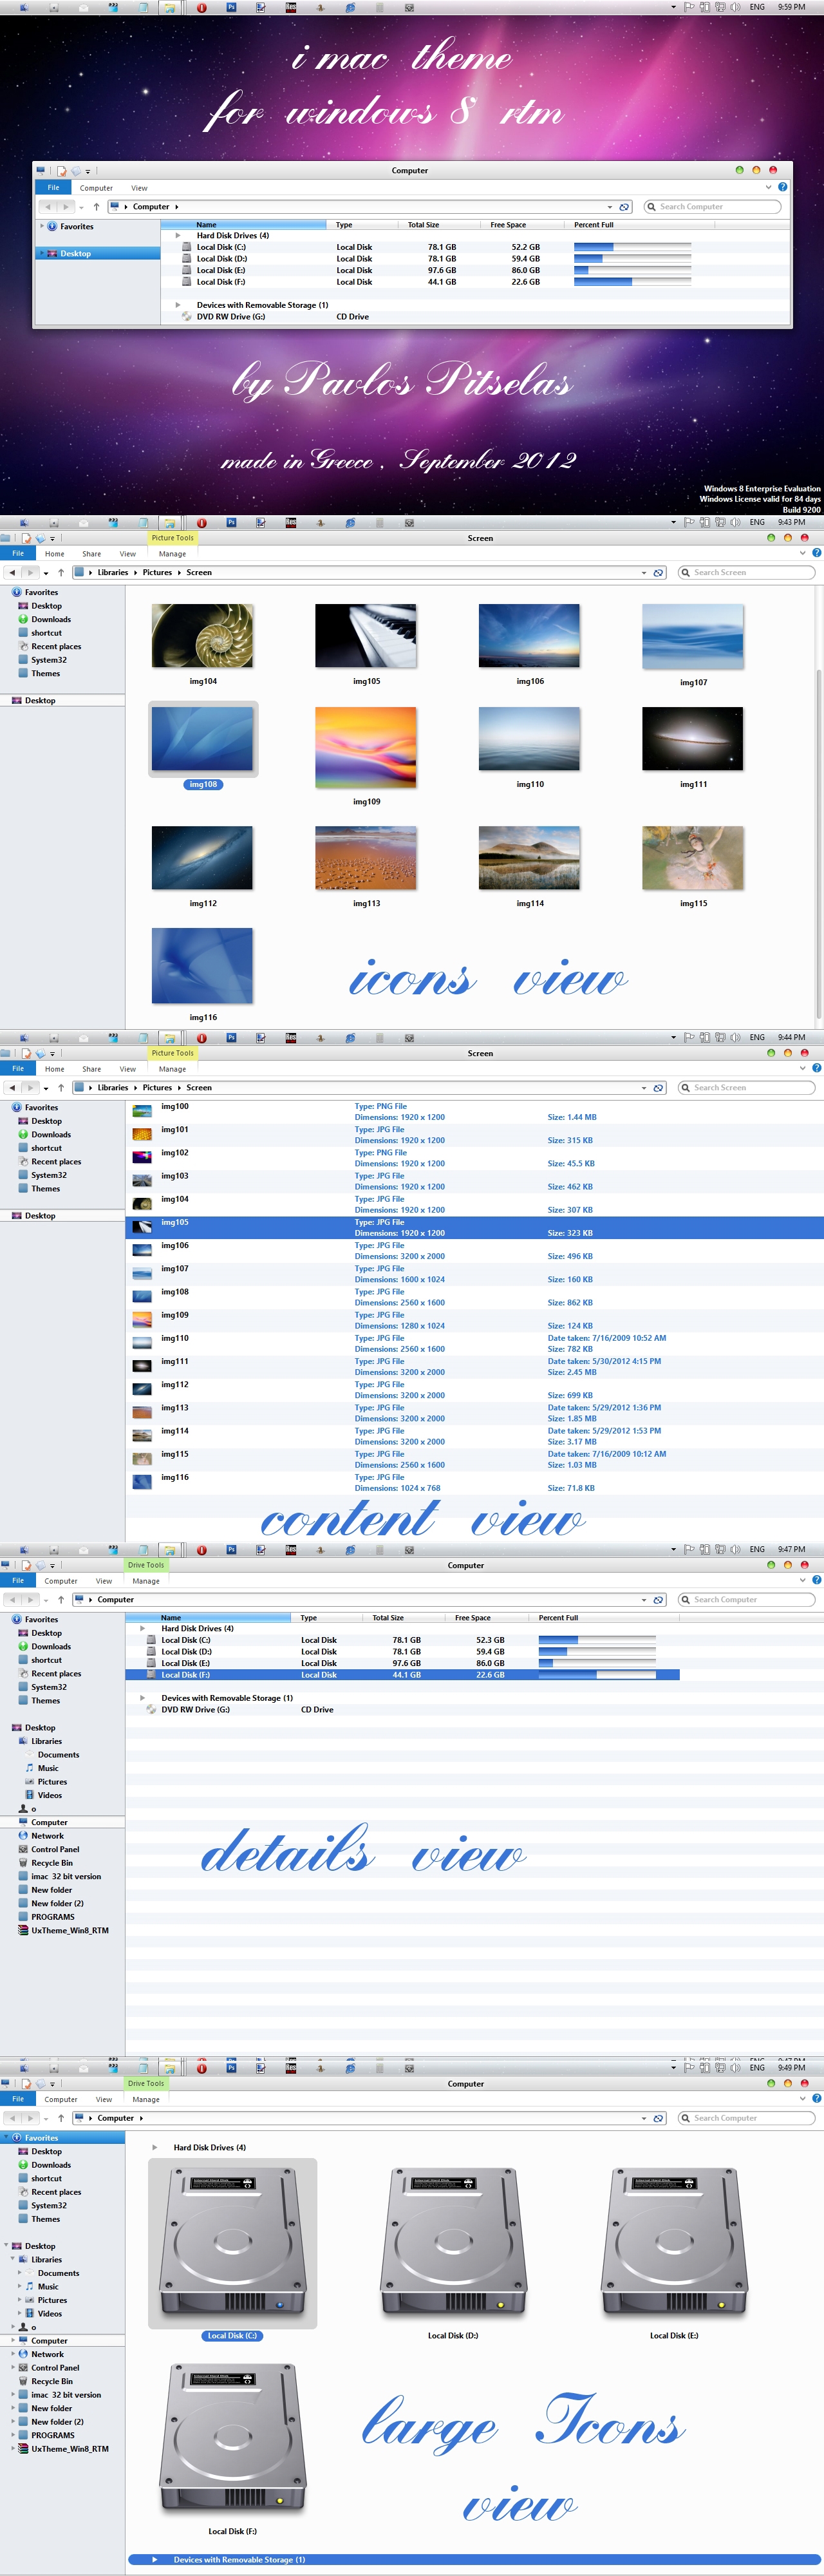Collapse Hard Disk Drives group in details view

point(143,1629)
